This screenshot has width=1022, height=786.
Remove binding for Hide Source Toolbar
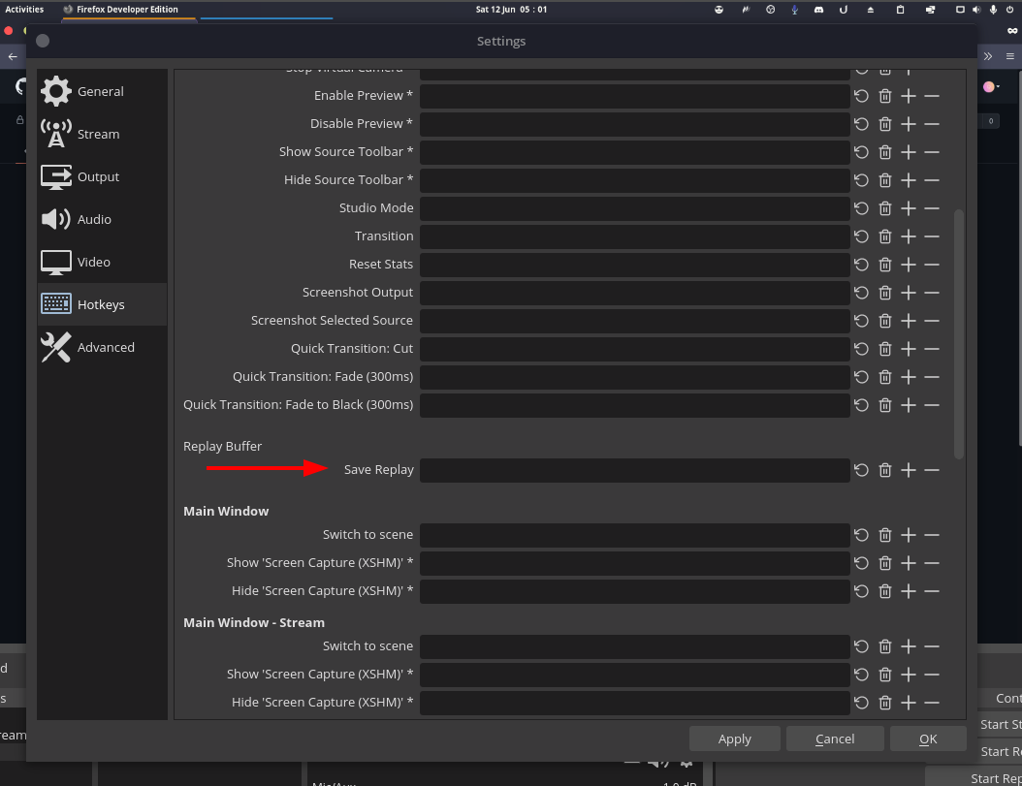click(932, 180)
